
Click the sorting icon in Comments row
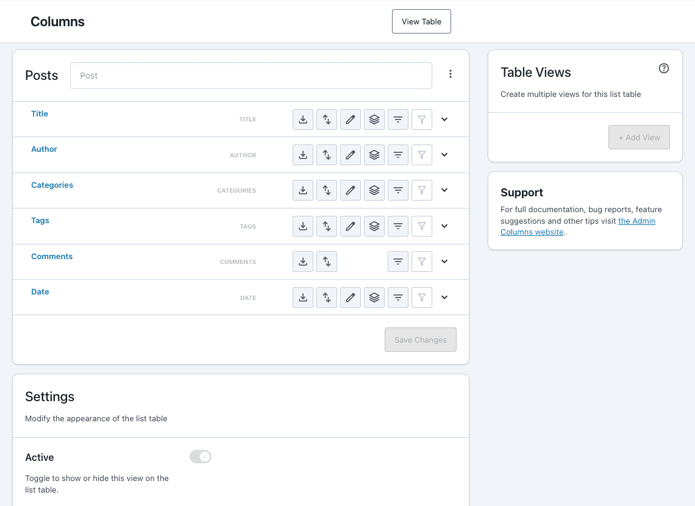click(327, 262)
